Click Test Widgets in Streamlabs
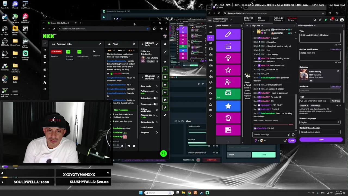The width and height of the screenshot is (348, 196). [x=188, y=160]
